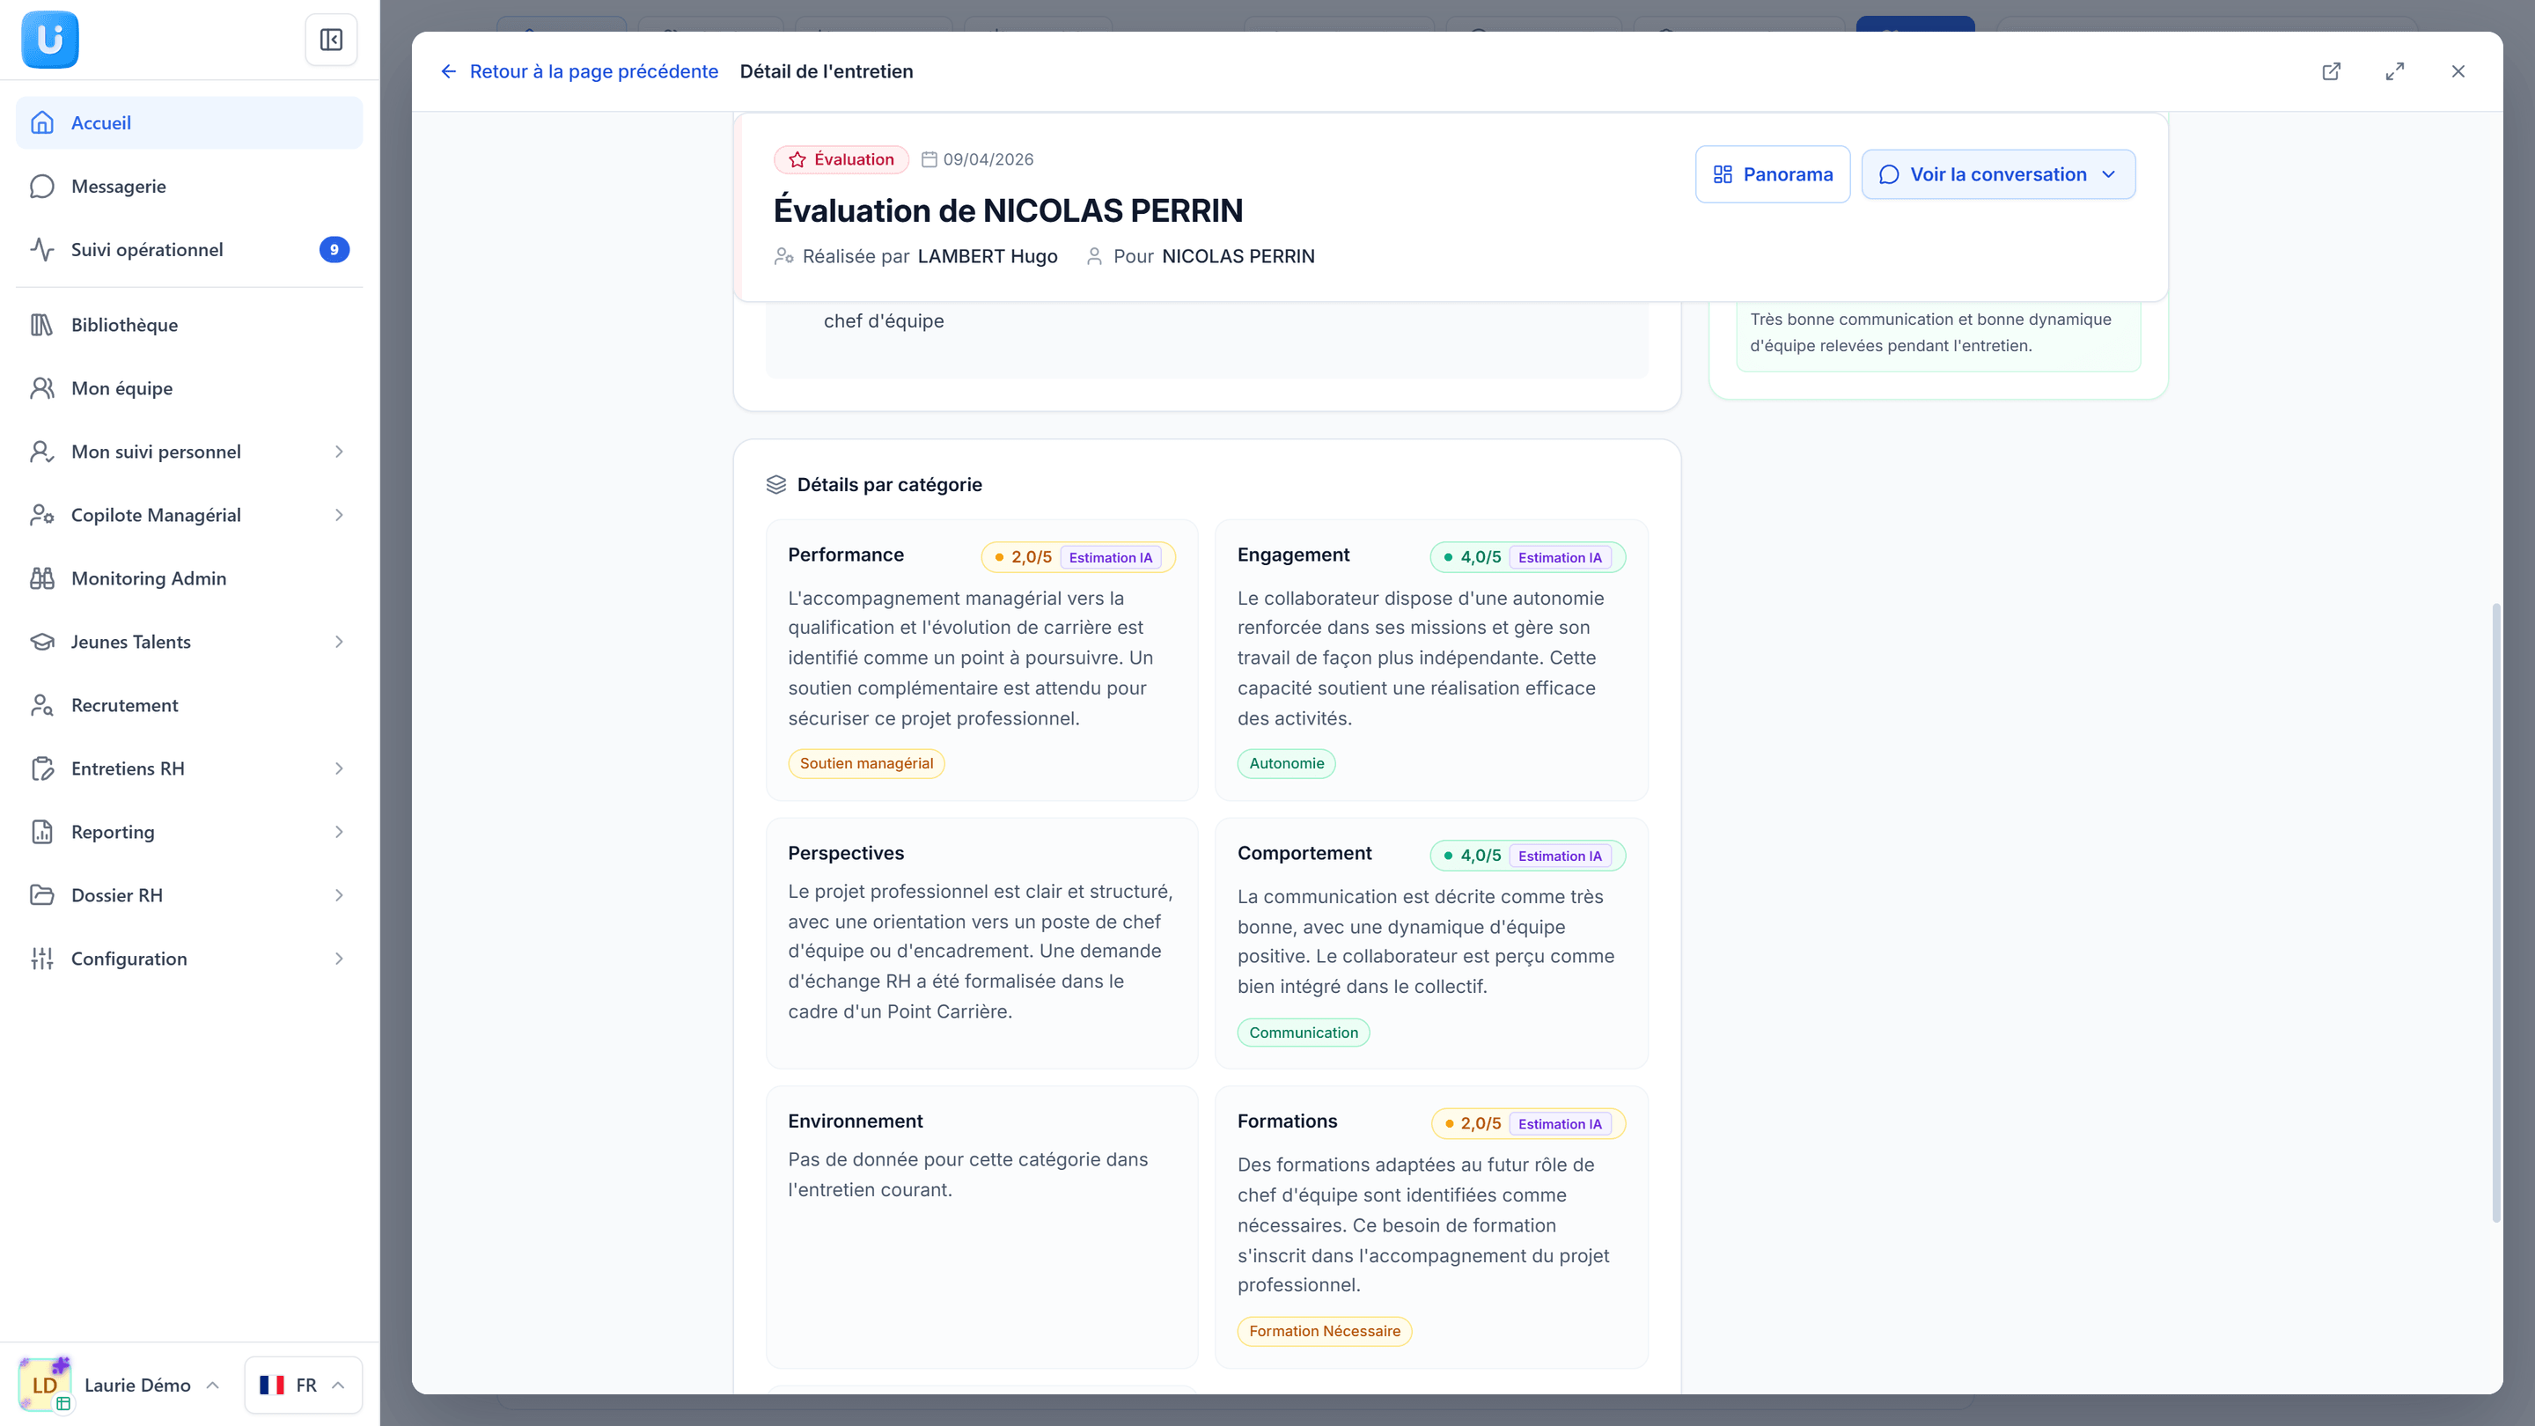2535x1426 pixels.
Task: Click Formations Estimation IA label
Action: point(1560,1124)
